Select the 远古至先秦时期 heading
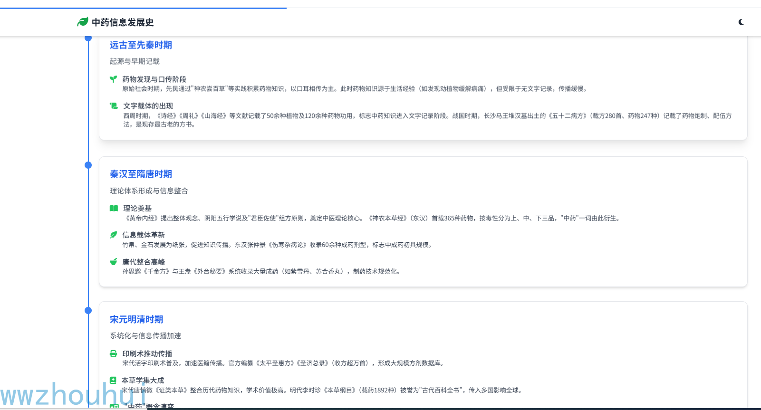This screenshot has height=410, width=761. coord(141,45)
